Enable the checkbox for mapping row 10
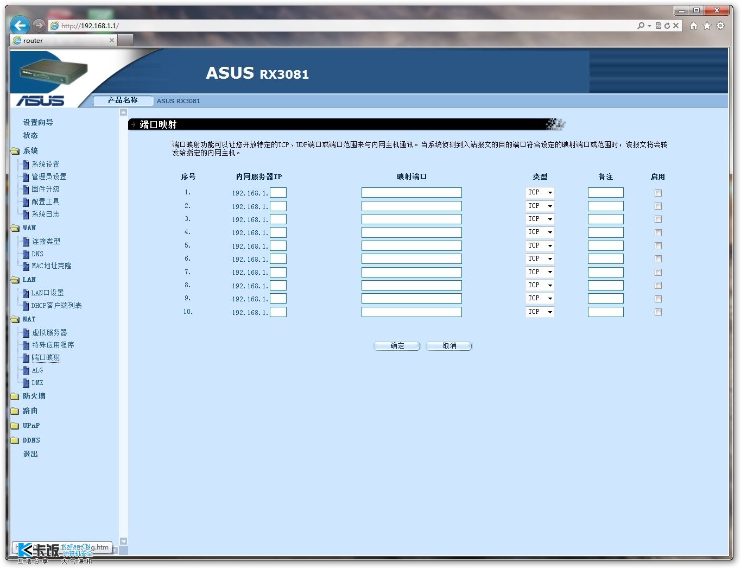This screenshot has height=568, width=741. pyautogui.click(x=658, y=312)
